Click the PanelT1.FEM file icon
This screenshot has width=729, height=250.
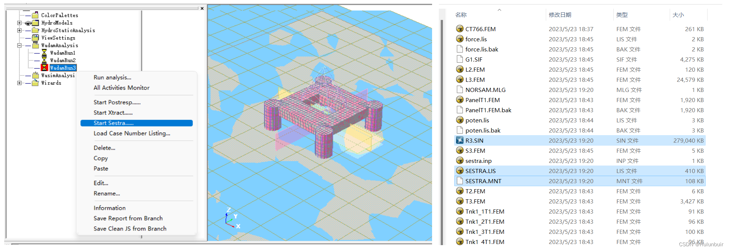(459, 100)
